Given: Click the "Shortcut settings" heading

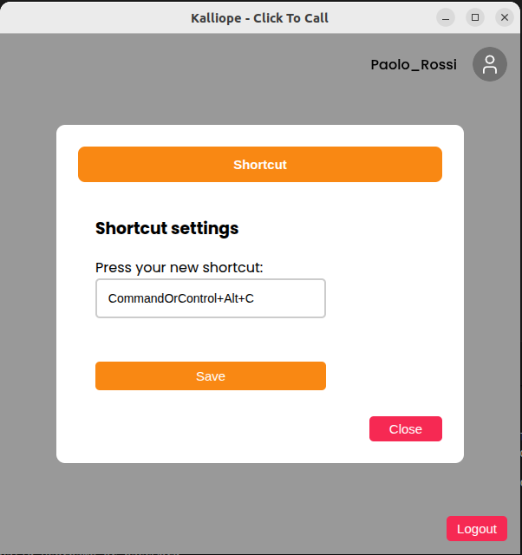Looking at the screenshot, I should [x=166, y=229].
